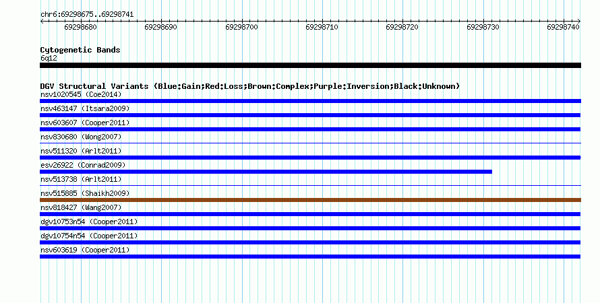Select the nsv603607 blue variant bar
Screen dimensions: 600x303
310,129
